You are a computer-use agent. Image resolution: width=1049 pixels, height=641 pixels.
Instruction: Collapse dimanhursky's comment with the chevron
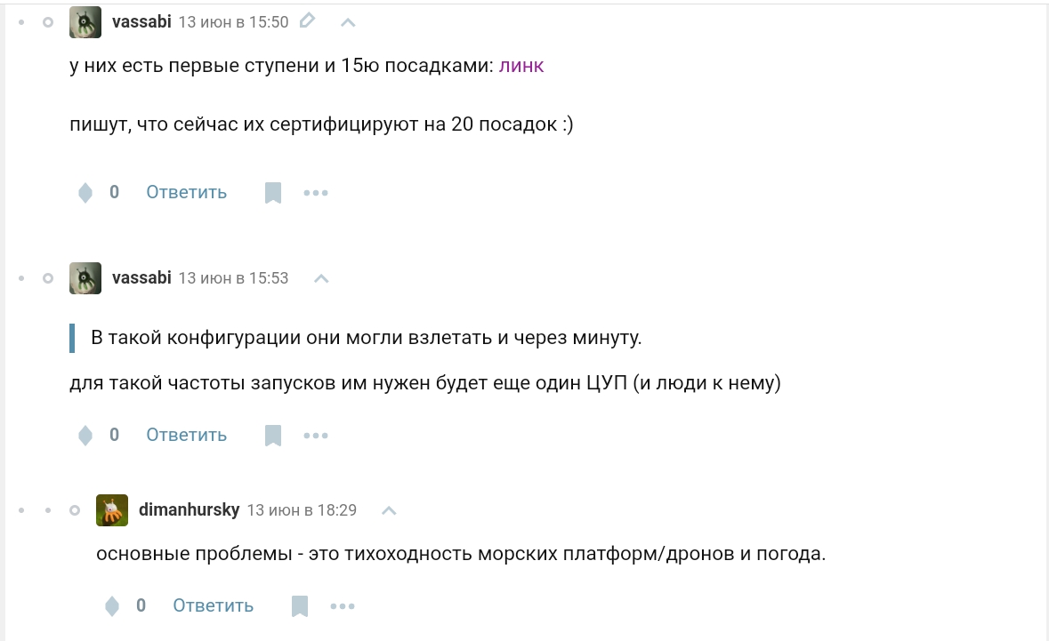[389, 510]
